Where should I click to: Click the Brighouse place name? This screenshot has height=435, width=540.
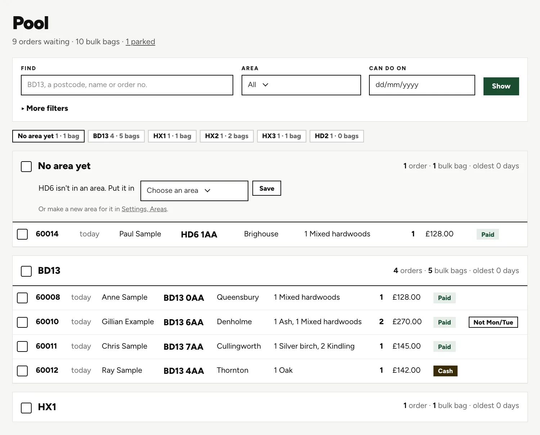261,234
